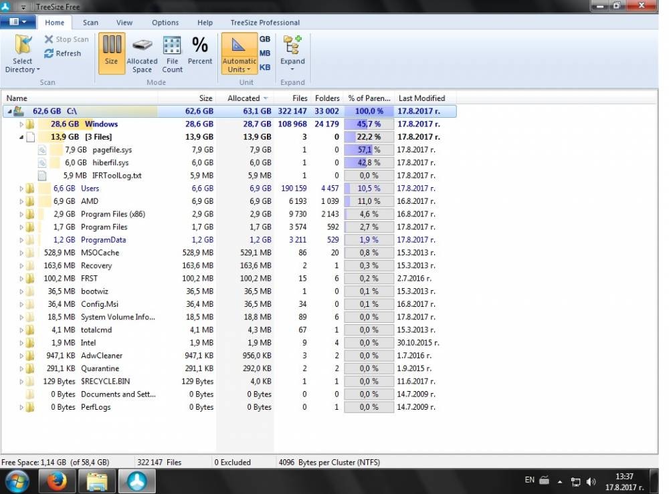The width and height of the screenshot is (669, 494).
Task: Sort by the Files column header
Action: point(292,98)
